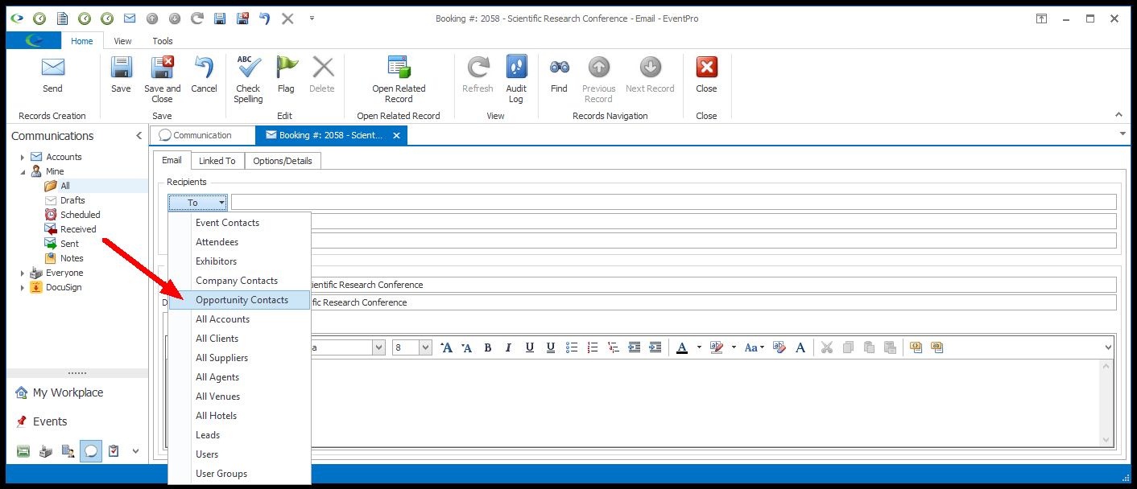Send the email via the ribbon Send button
This screenshot has height=489, width=1137.
[x=52, y=76]
